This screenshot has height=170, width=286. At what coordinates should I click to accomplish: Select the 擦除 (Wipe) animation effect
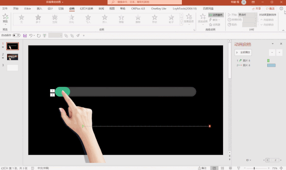pyautogui.click(x=138, y=19)
